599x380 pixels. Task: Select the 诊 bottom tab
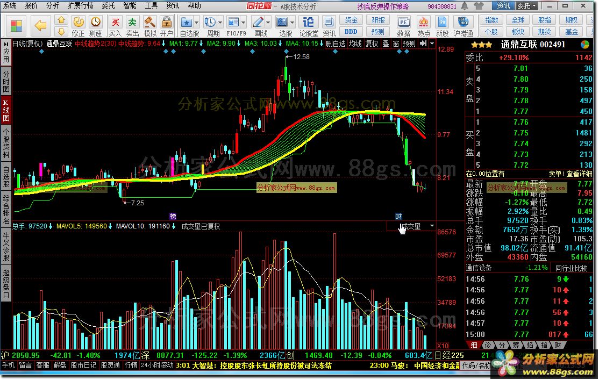[x=488, y=345]
